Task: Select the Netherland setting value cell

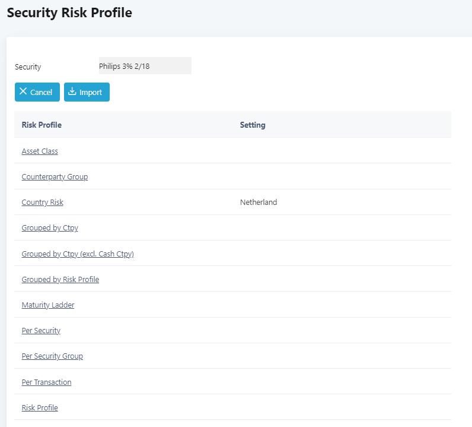Action: coord(259,203)
